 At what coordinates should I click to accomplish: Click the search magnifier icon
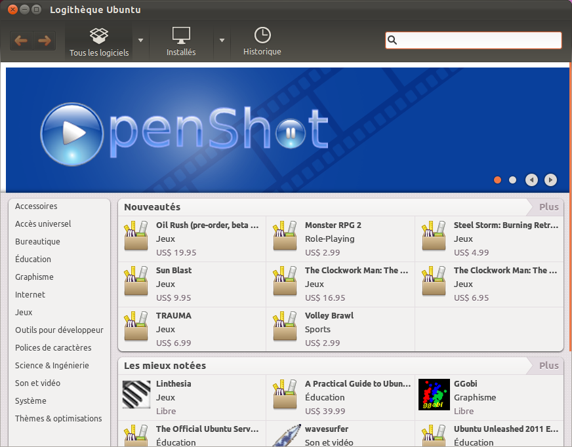(392, 40)
